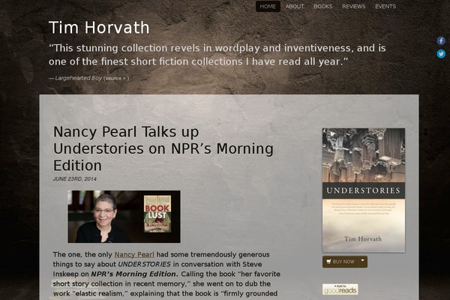
Task: Open the EVENTS page
Action: [385, 6]
